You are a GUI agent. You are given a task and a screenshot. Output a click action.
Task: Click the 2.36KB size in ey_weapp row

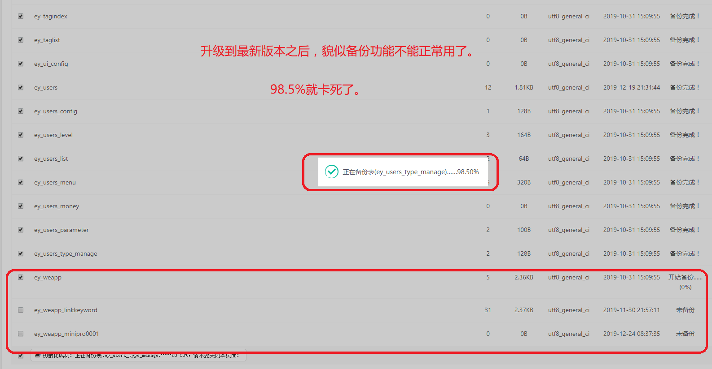[524, 277]
